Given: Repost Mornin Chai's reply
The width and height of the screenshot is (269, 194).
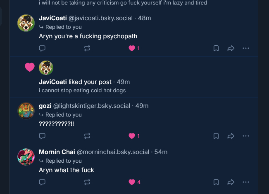Looking at the screenshot, I should tap(87, 182).
